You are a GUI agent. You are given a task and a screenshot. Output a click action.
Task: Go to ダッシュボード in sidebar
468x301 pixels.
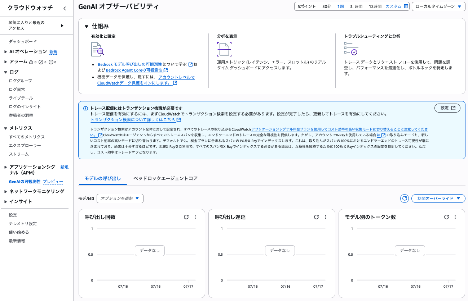pyautogui.click(x=23, y=42)
